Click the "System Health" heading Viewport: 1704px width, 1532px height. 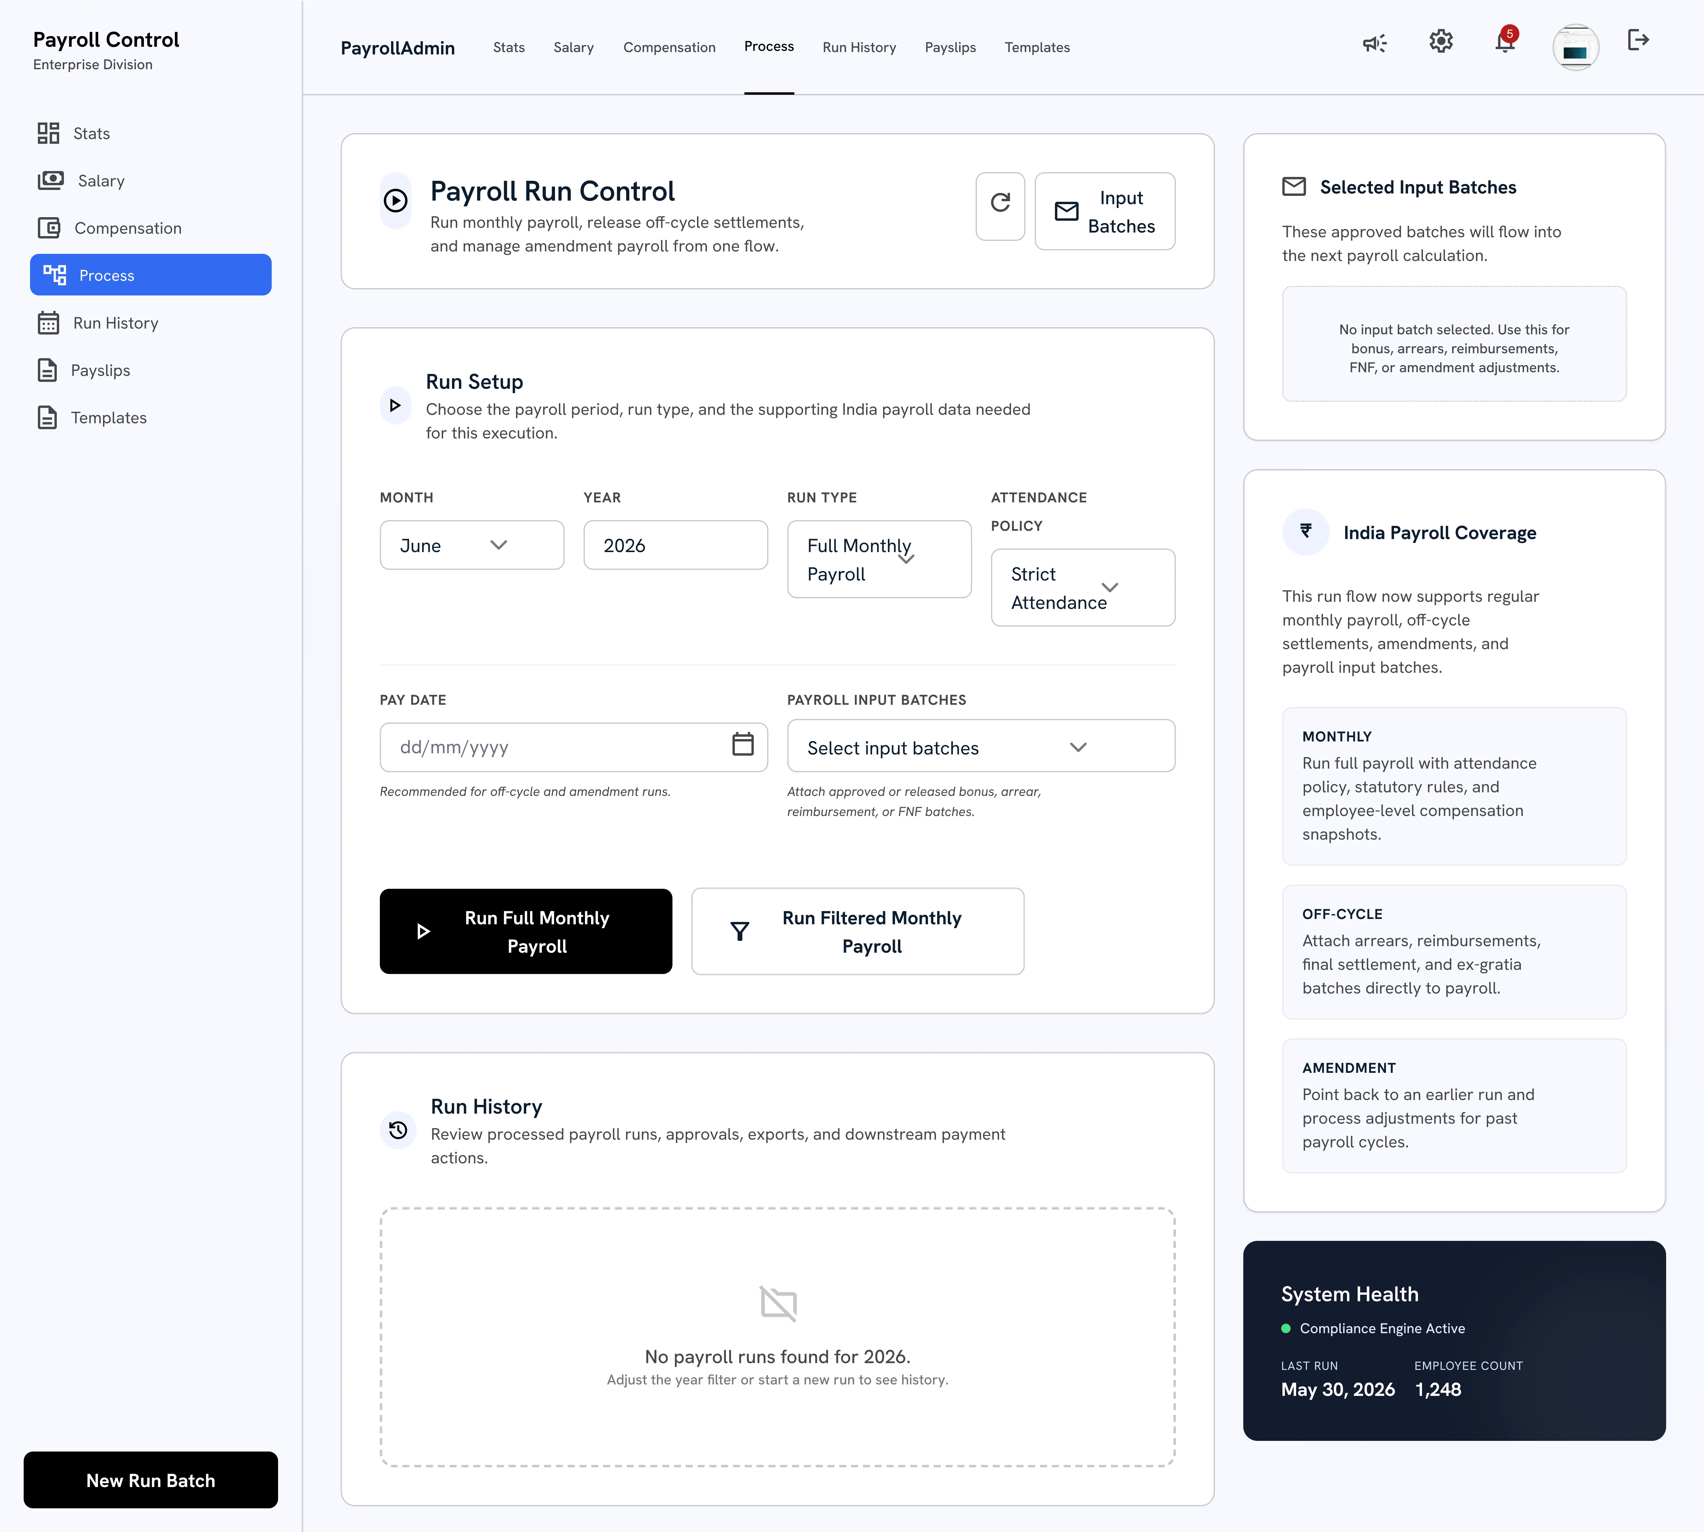click(x=1350, y=1295)
